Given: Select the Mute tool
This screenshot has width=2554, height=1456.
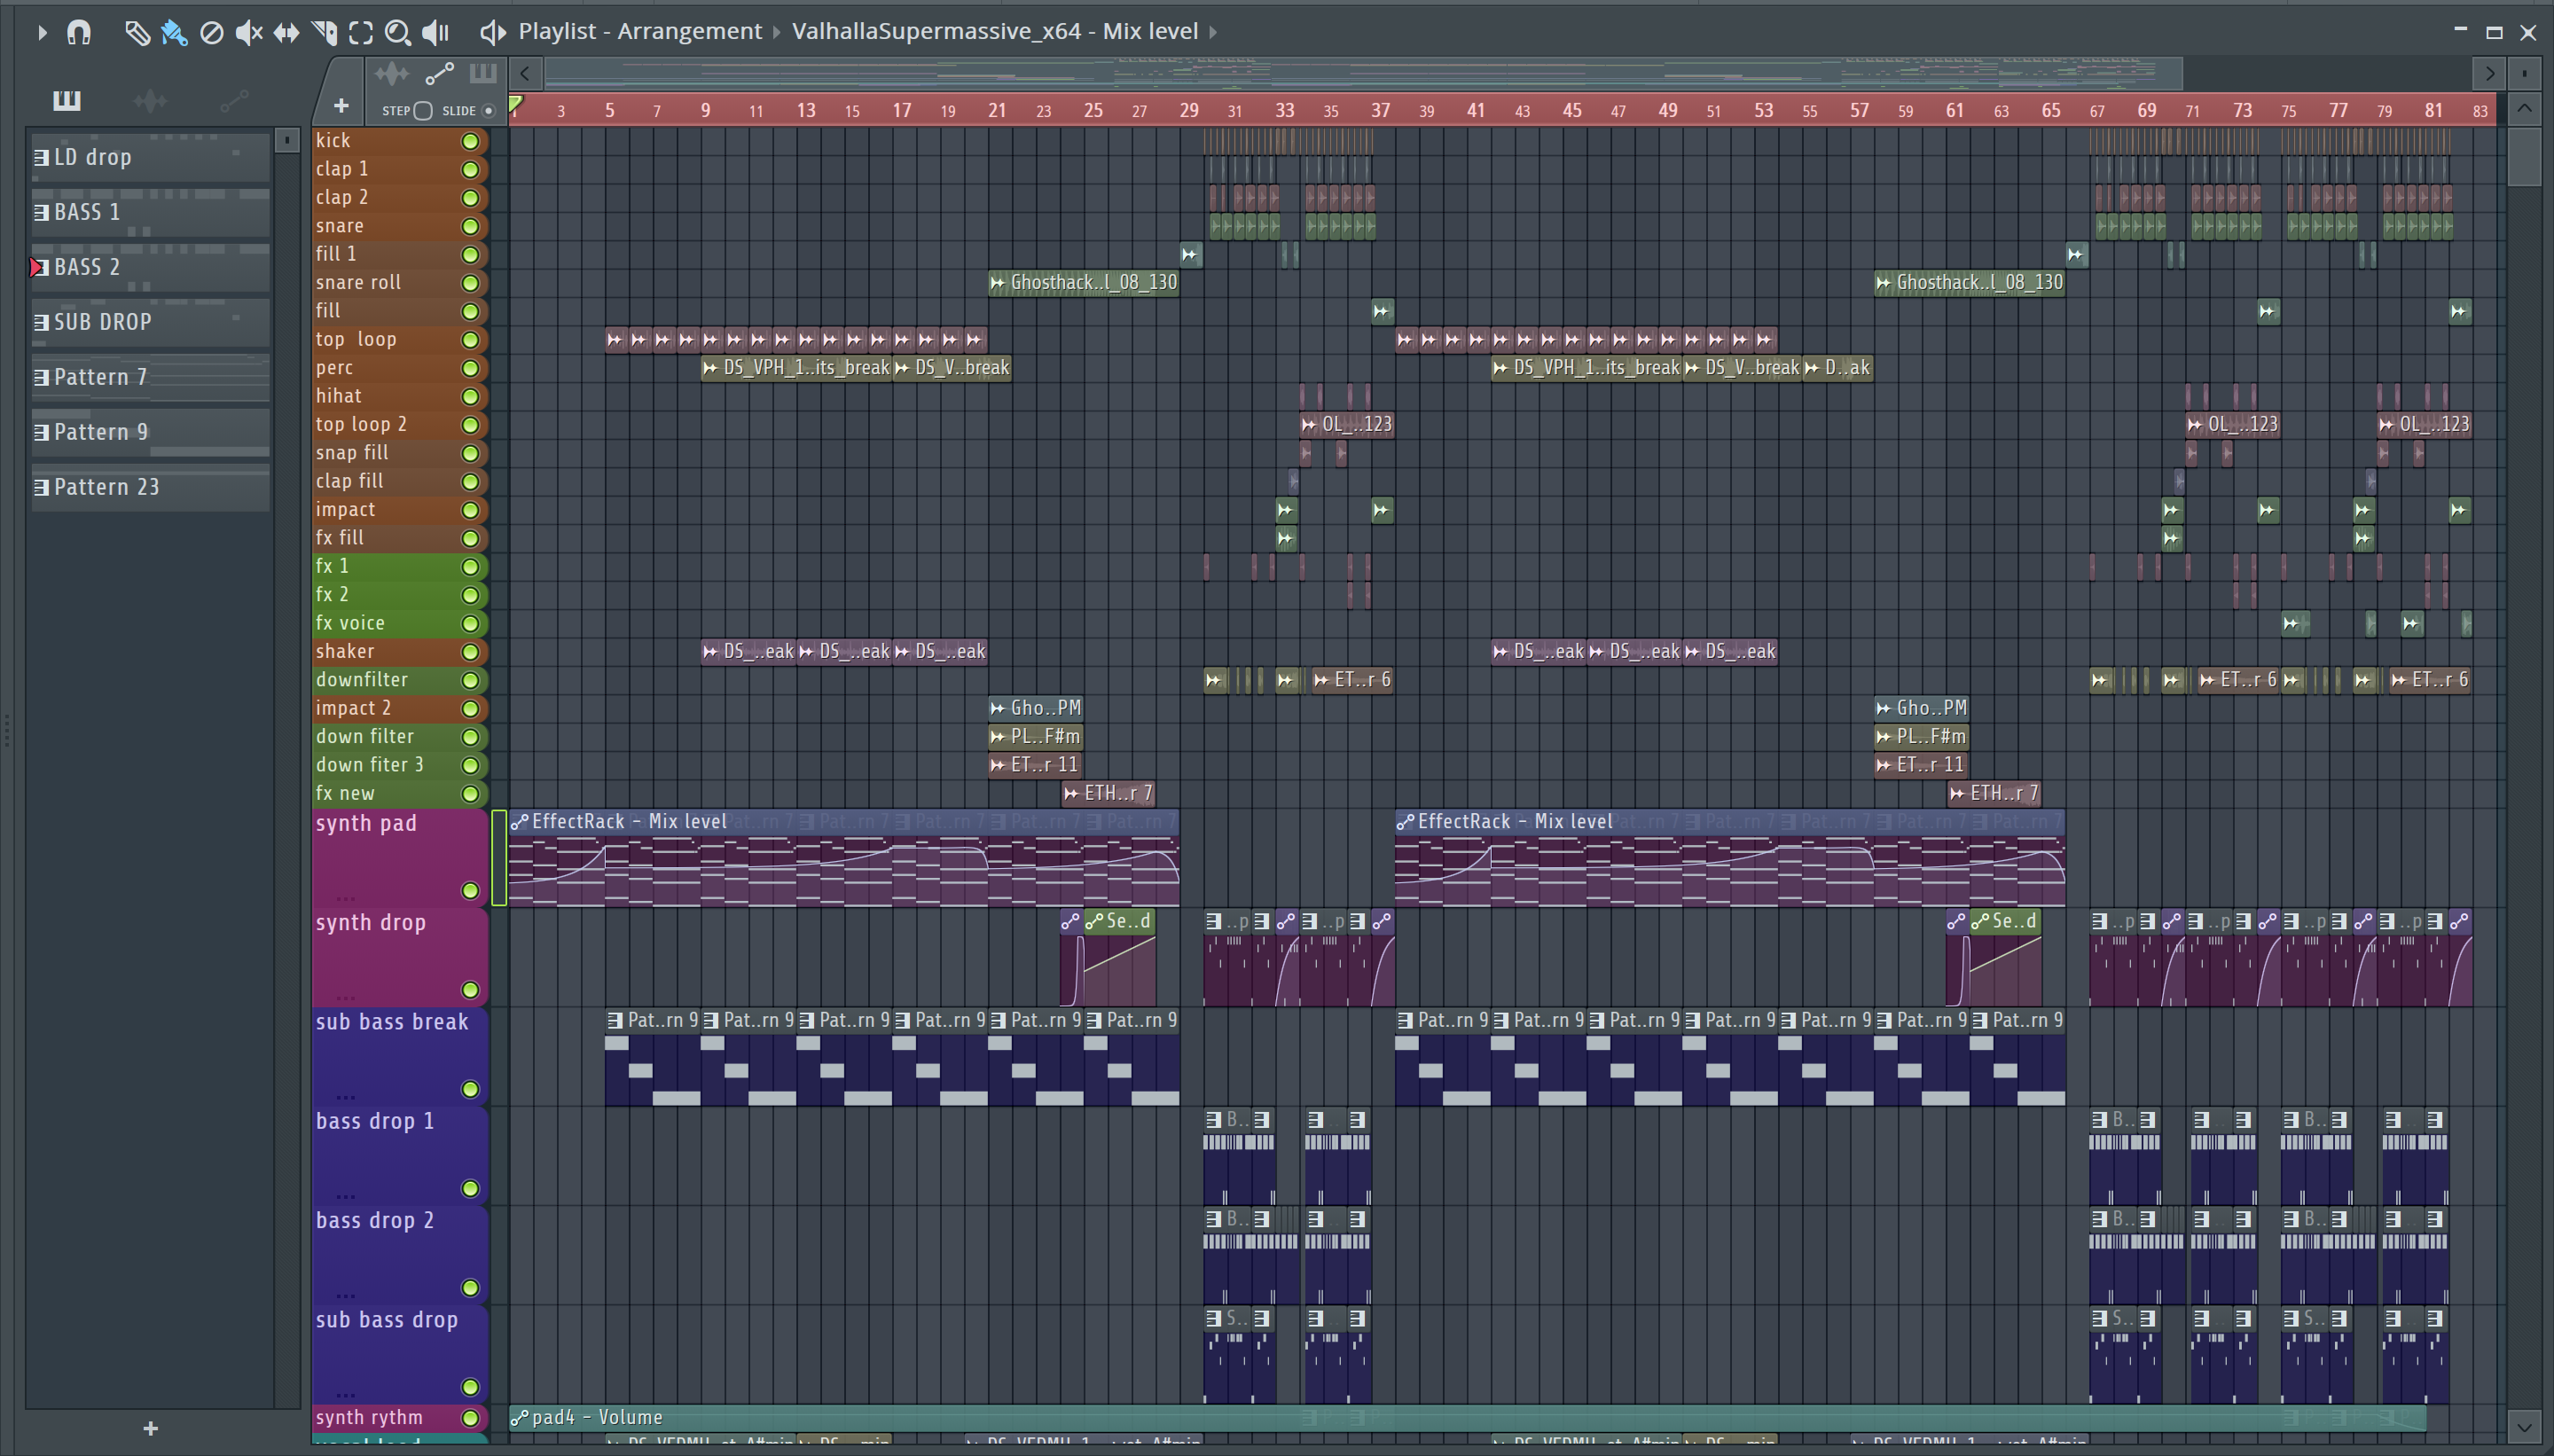Looking at the screenshot, I should [248, 33].
